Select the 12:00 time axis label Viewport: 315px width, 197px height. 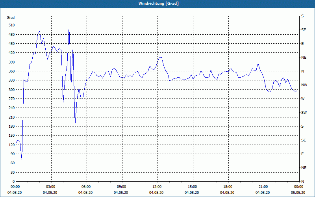157,187
